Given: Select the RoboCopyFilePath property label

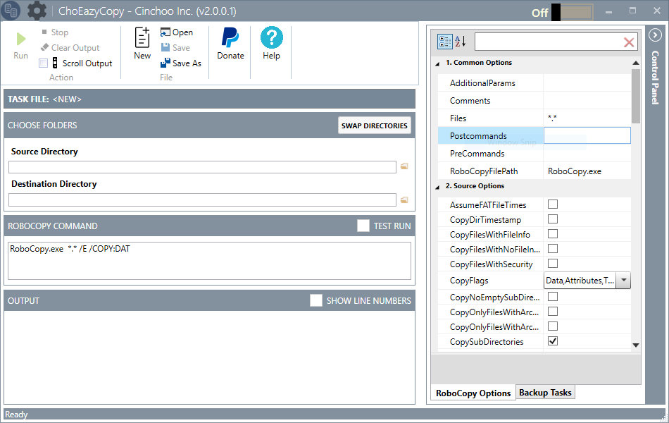Looking at the screenshot, I should coord(484,171).
